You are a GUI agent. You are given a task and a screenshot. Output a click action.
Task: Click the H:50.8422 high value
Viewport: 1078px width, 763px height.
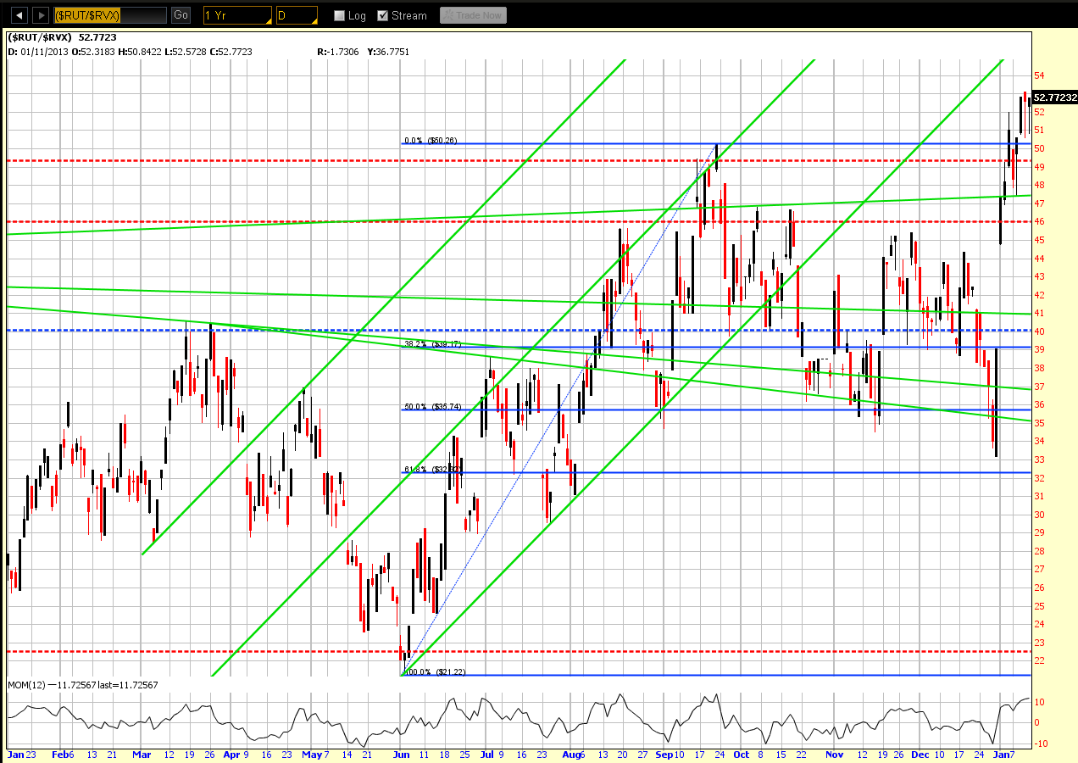tap(142, 52)
